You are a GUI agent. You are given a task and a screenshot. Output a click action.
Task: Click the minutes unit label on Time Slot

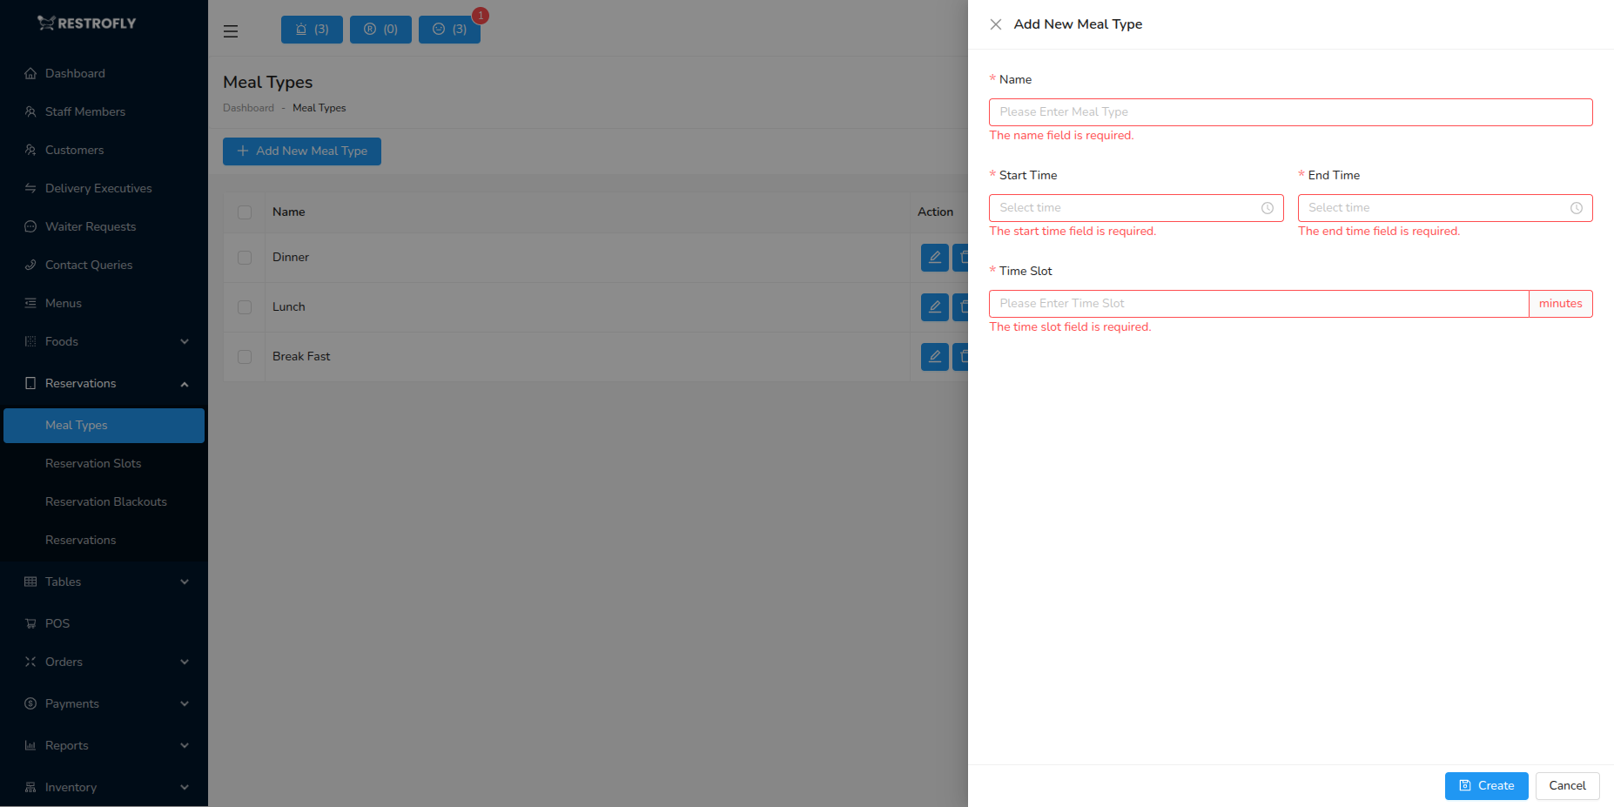(x=1559, y=303)
